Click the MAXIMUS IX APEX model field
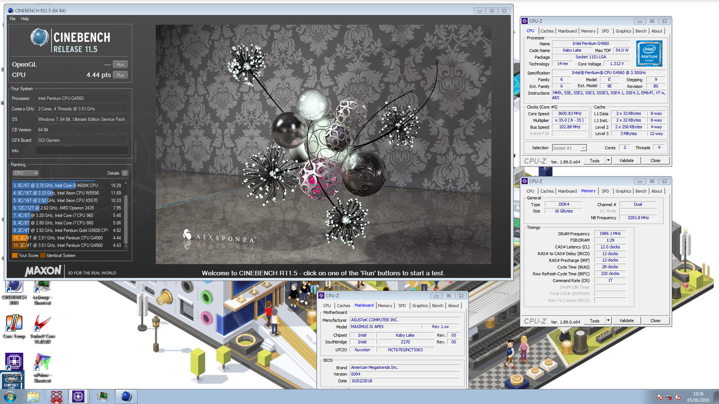 [x=385, y=327]
